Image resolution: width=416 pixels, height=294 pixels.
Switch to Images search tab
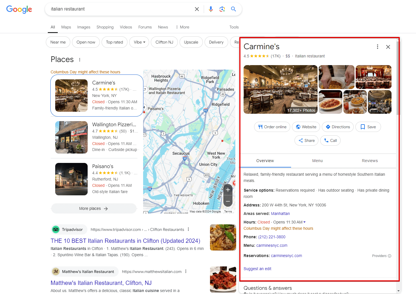pos(84,27)
